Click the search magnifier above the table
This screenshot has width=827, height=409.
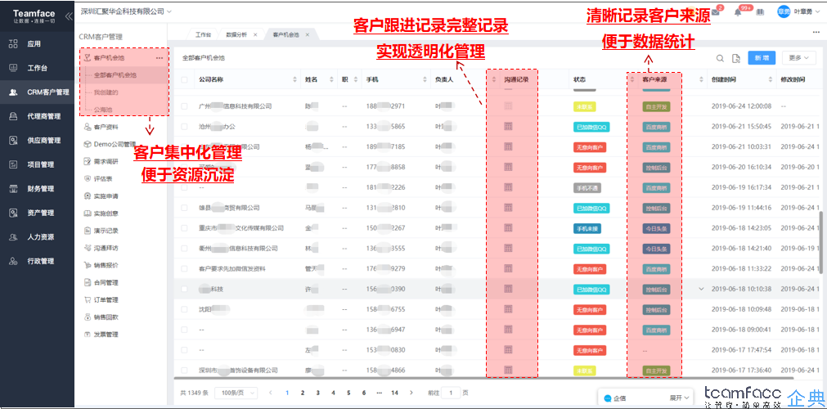point(720,58)
